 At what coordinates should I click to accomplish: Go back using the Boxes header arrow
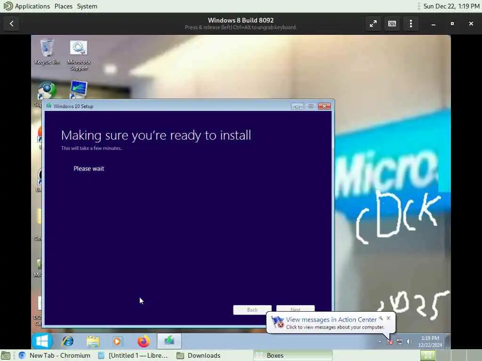pyautogui.click(x=11, y=24)
